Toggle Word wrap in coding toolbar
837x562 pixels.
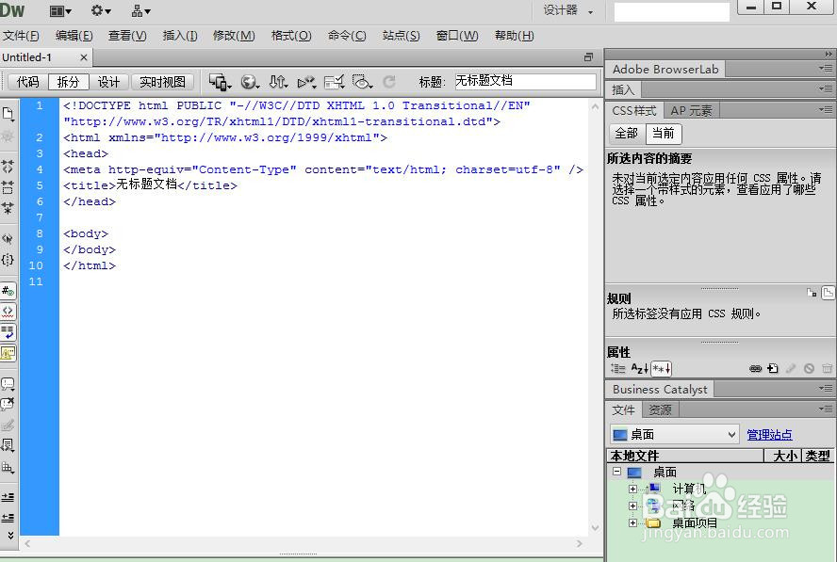click(8, 332)
